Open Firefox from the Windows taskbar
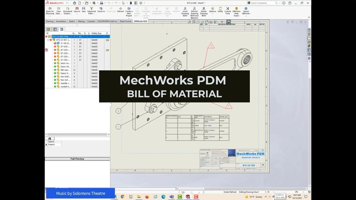 (x=147, y=196)
